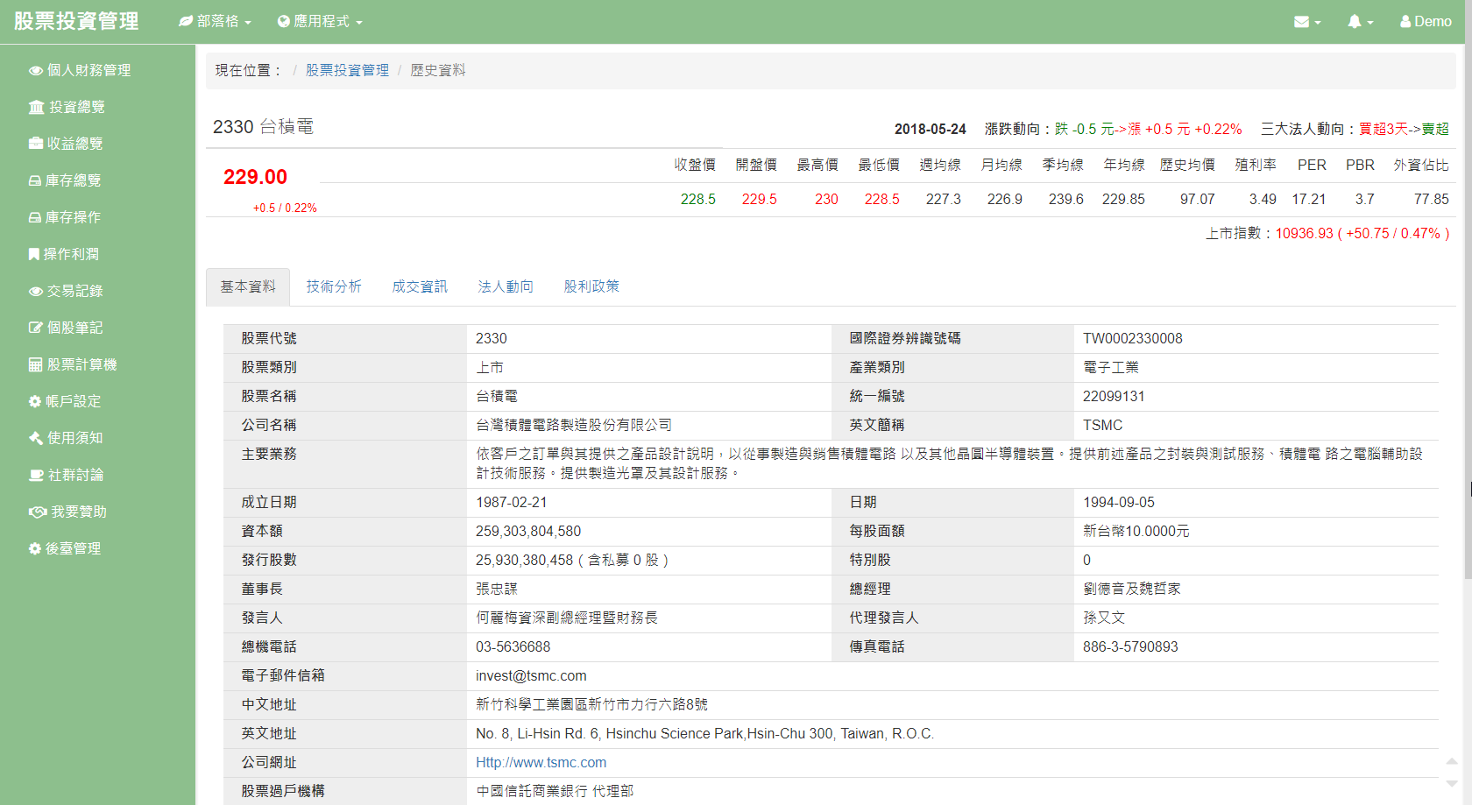Image resolution: width=1472 pixels, height=805 pixels.
Task: Click the edit icon beside 個股筆記
Action: click(36, 328)
